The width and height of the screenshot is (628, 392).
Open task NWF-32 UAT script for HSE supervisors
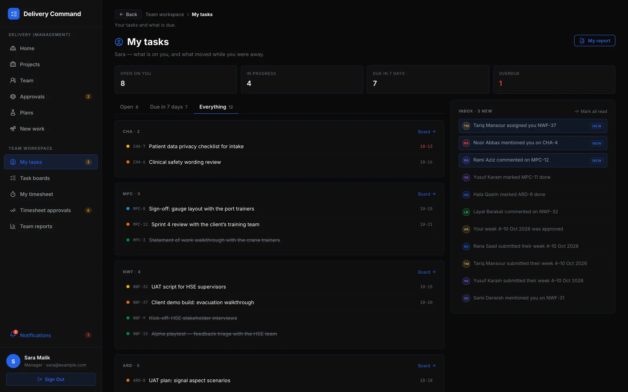[279, 287]
